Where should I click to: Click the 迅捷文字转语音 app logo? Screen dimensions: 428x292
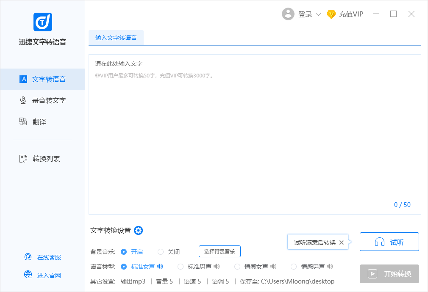point(42,22)
